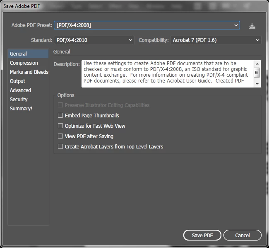Screen dimensions: 269x248
Task: Open the Adobe PDF Preset dropdown
Action: point(147,25)
